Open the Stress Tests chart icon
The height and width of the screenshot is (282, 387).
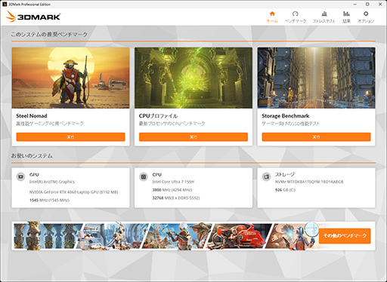click(324, 14)
